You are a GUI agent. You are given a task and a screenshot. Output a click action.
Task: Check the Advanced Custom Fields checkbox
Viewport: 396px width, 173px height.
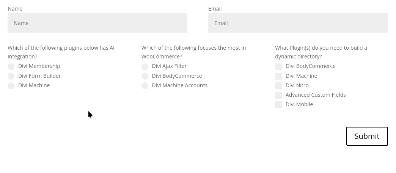click(x=278, y=95)
